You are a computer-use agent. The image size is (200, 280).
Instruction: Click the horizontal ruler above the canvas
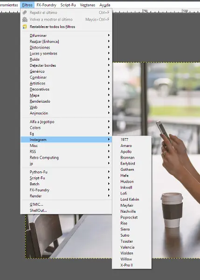[156, 11]
